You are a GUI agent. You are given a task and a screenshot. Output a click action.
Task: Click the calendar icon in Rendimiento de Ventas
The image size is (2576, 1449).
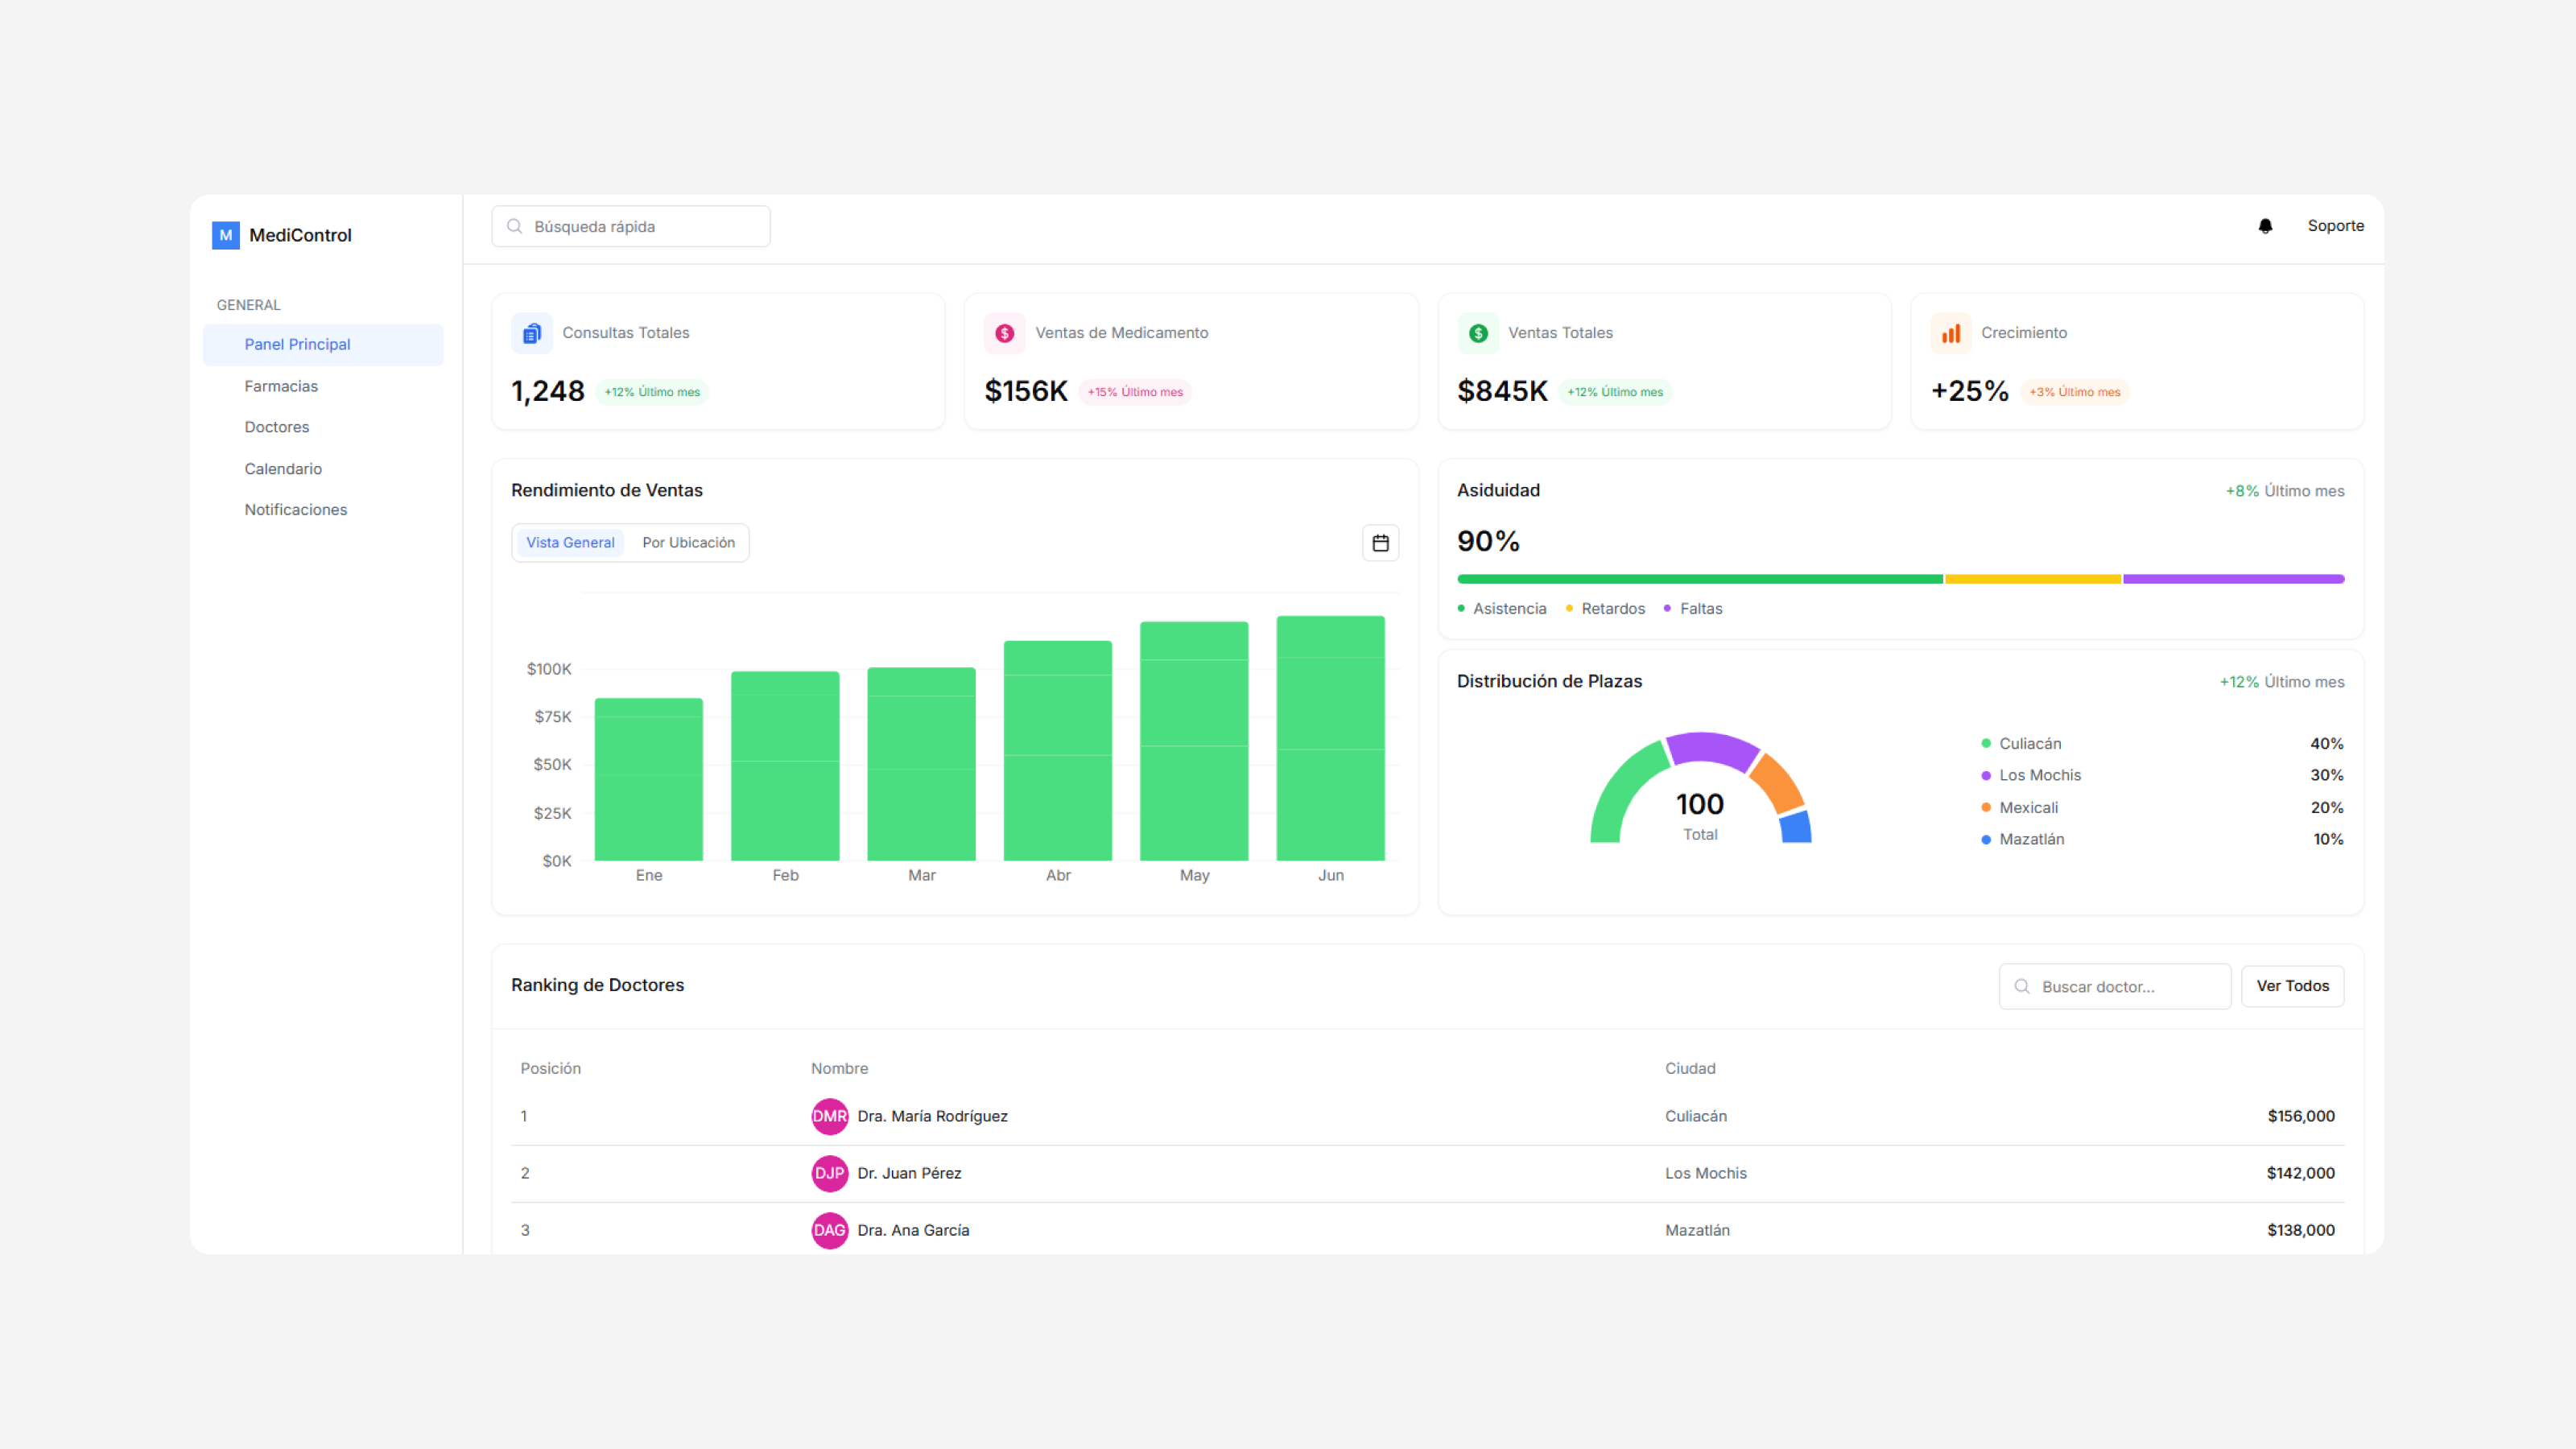pos(1380,543)
